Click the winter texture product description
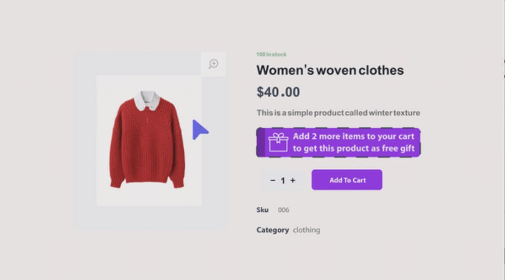 tap(338, 113)
